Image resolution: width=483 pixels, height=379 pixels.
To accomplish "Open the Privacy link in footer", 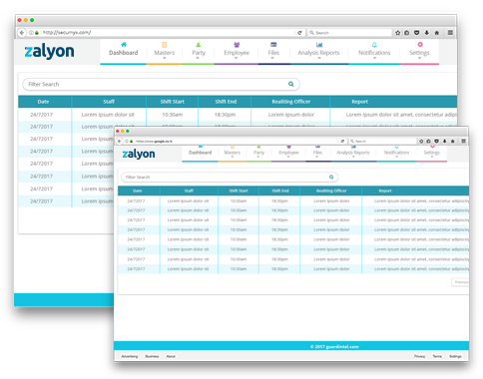I will coord(419,356).
